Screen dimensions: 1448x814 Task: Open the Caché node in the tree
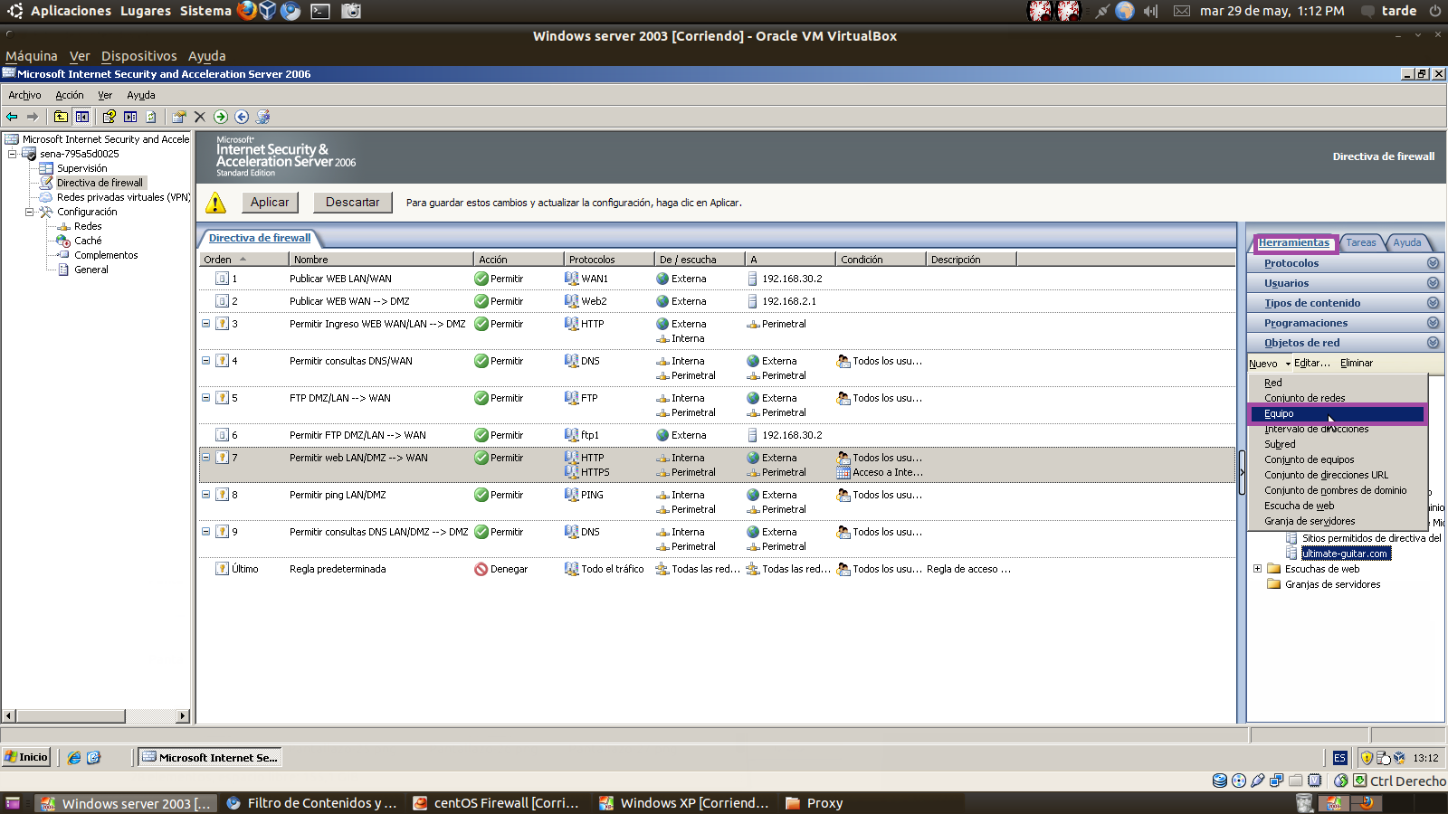pos(88,241)
